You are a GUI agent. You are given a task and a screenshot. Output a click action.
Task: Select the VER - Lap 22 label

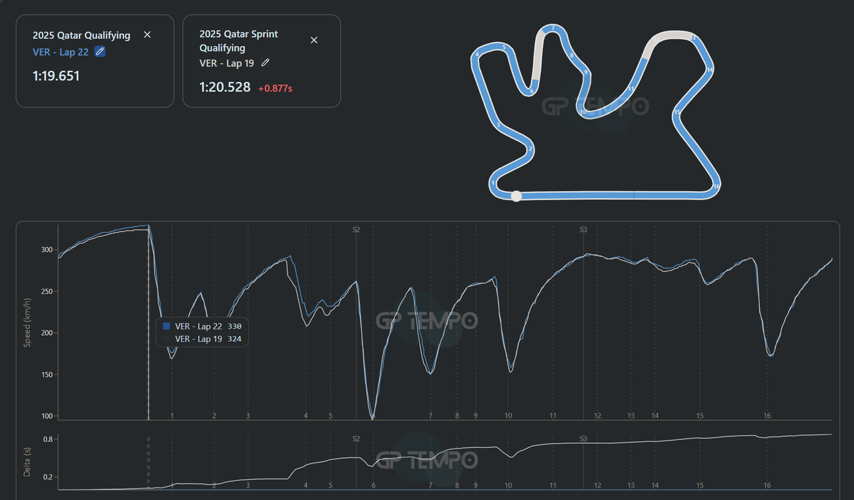coord(61,51)
